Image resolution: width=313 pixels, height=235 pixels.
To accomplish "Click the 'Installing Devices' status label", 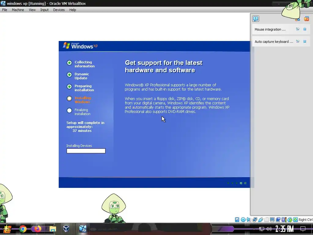I will click(79, 146).
